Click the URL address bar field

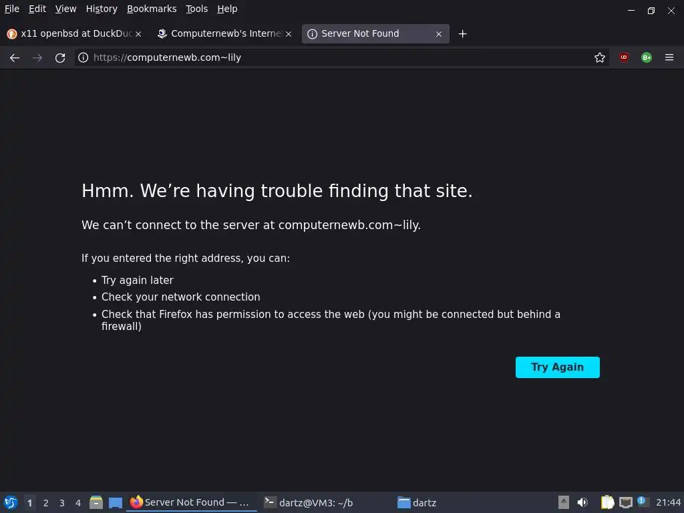click(340, 57)
